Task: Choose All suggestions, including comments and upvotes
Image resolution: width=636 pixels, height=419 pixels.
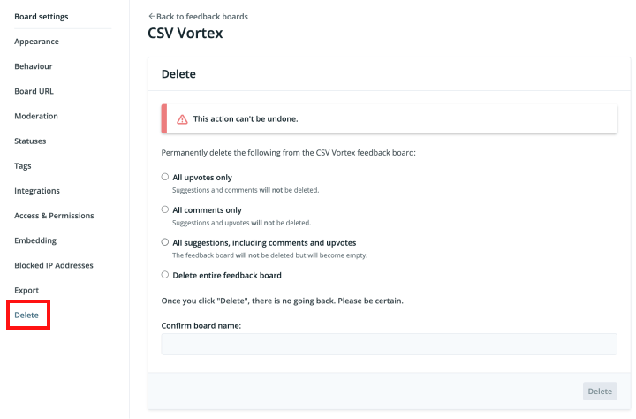Action: click(165, 241)
